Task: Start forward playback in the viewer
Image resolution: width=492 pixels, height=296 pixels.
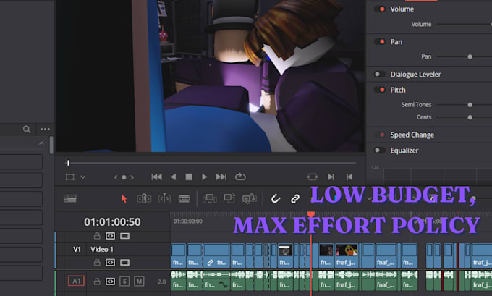Action: 204,177
